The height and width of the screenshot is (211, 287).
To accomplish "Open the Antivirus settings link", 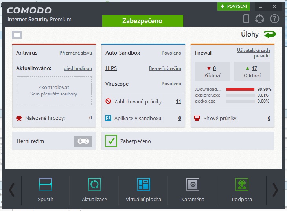I will (27, 53).
